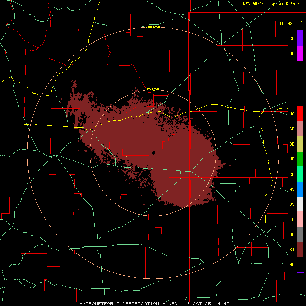
Task: Click the RA light-green legend swatch
Action: tap(300, 174)
